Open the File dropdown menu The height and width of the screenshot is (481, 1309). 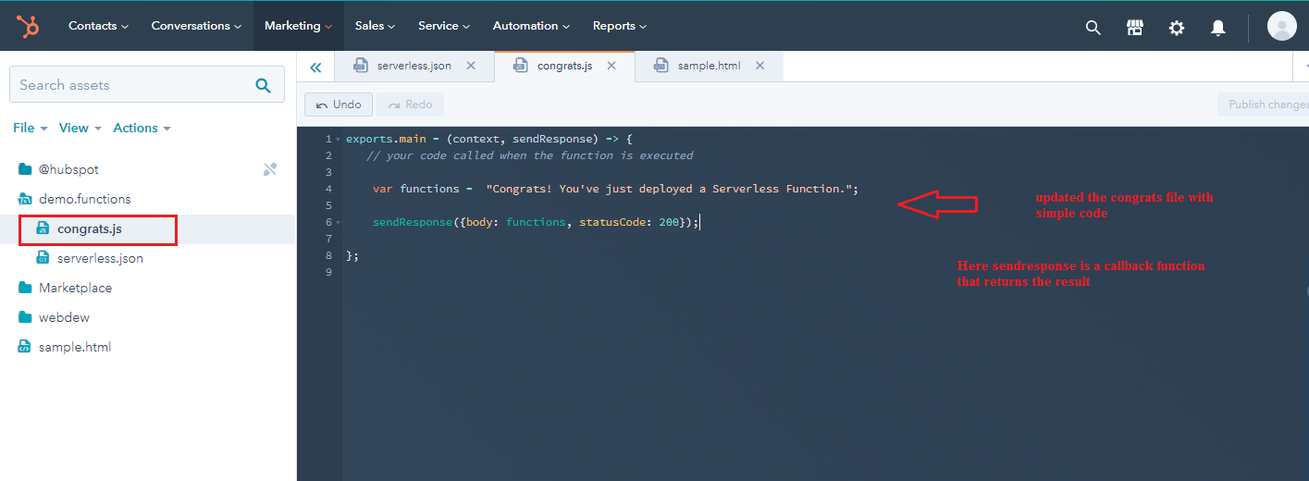[30, 128]
